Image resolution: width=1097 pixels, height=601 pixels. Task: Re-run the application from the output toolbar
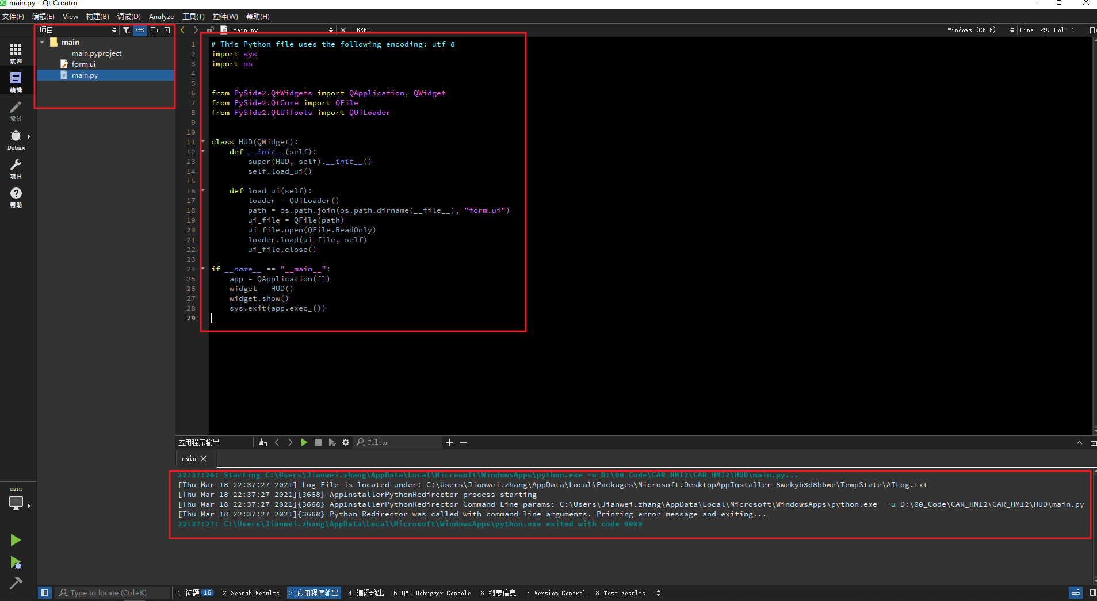304,442
